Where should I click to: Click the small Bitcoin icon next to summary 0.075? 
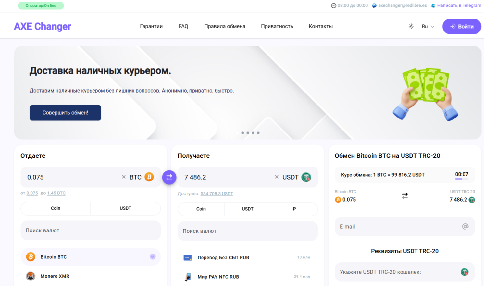[338, 200]
